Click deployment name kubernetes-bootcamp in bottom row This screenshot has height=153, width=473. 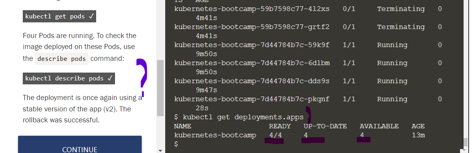point(215,135)
